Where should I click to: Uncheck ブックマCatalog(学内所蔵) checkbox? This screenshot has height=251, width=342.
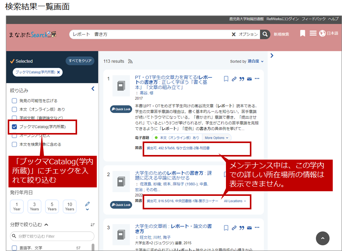14,126
